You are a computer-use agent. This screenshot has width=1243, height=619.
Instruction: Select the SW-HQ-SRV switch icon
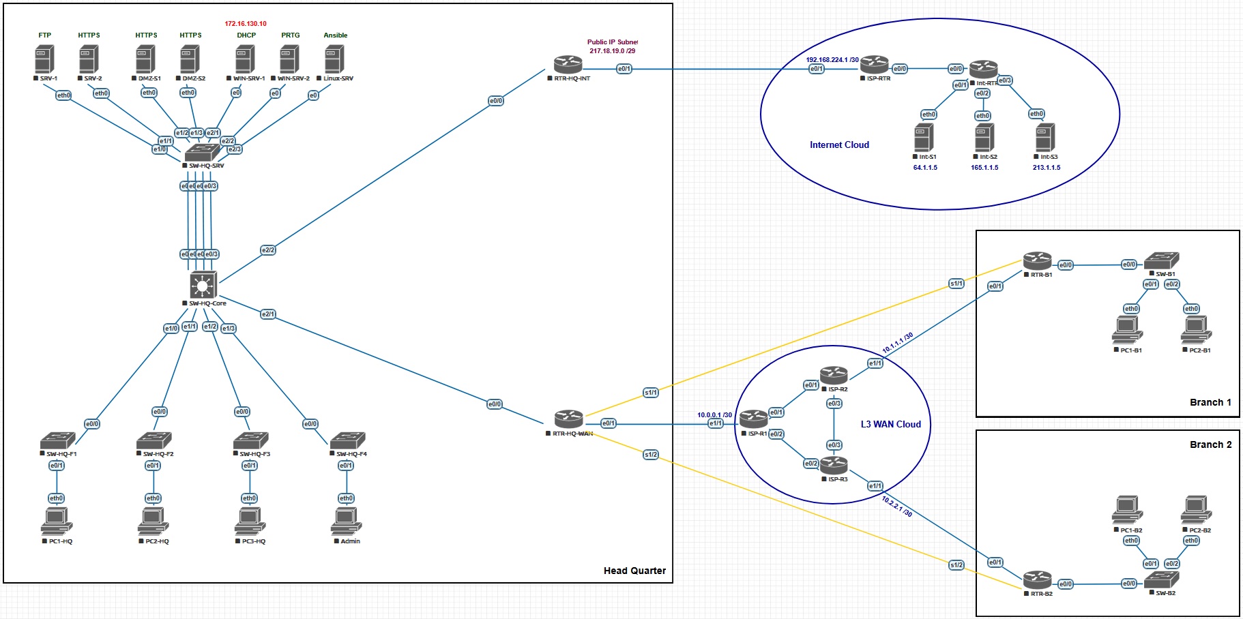203,153
